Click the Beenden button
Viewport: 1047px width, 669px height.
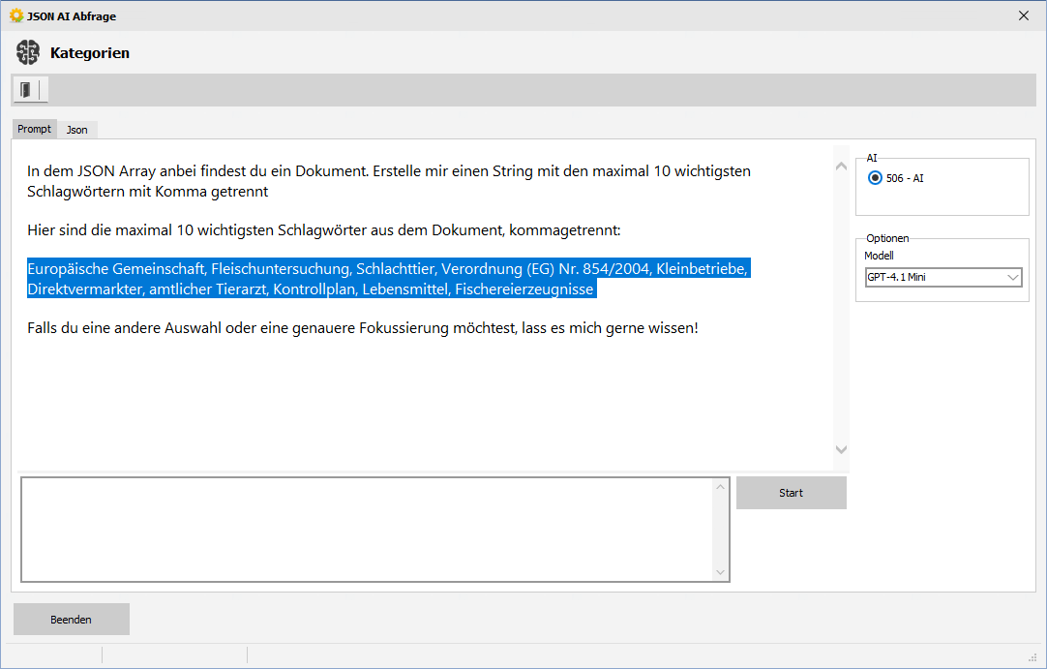pyautogui.click(x=72, y=620)
